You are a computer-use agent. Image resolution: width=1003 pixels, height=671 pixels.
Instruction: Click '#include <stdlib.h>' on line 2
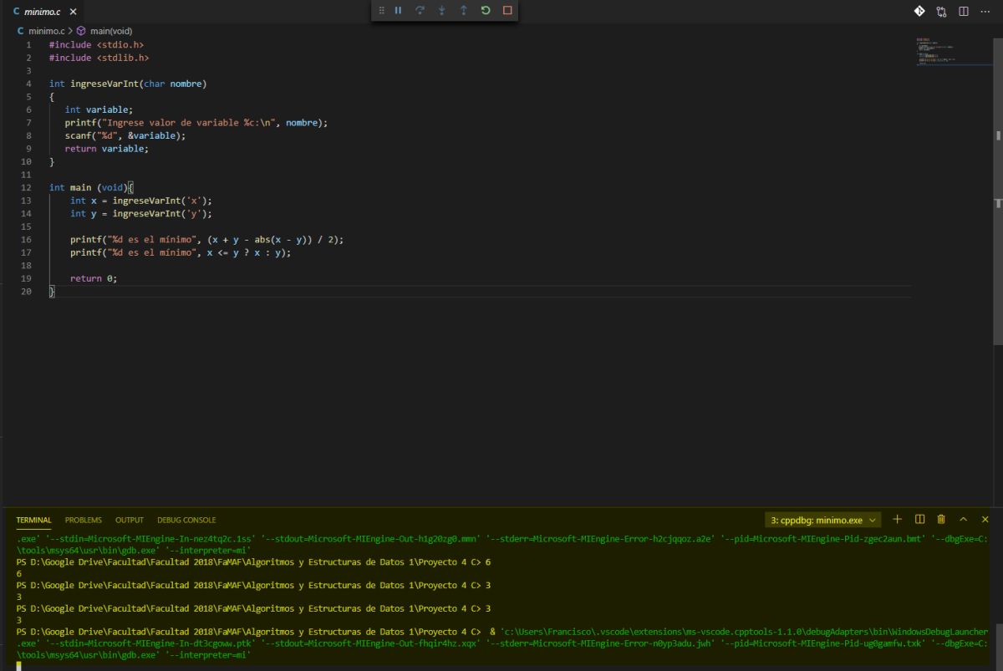coord(99,58)
